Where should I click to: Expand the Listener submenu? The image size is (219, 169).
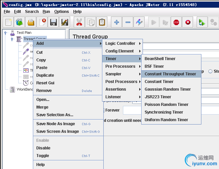coord(122,97)
